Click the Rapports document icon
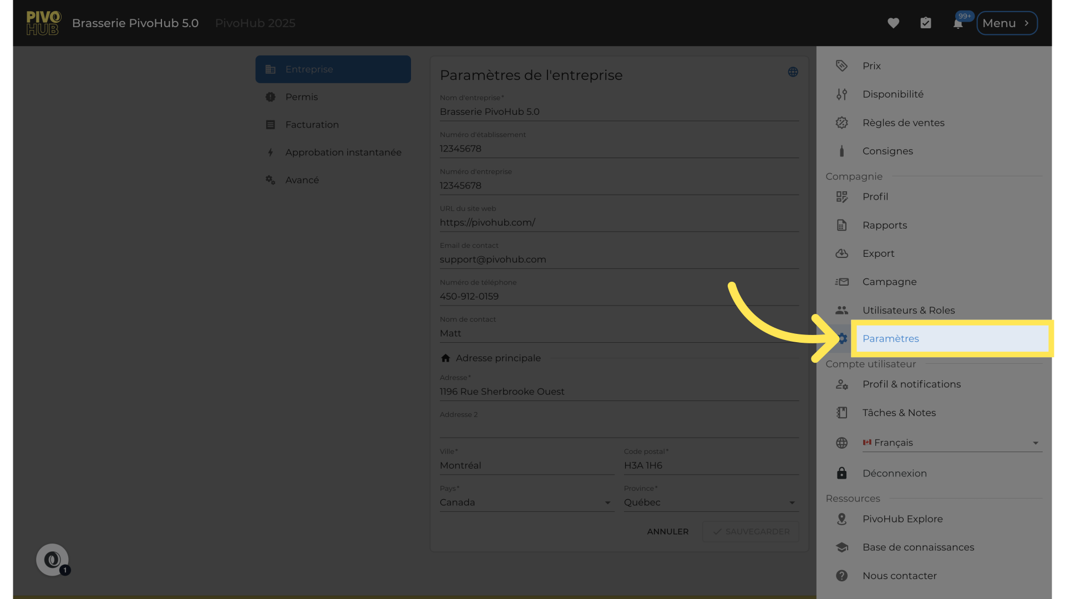This screenshot has width=1065, height=599. [x=841, y=225]
